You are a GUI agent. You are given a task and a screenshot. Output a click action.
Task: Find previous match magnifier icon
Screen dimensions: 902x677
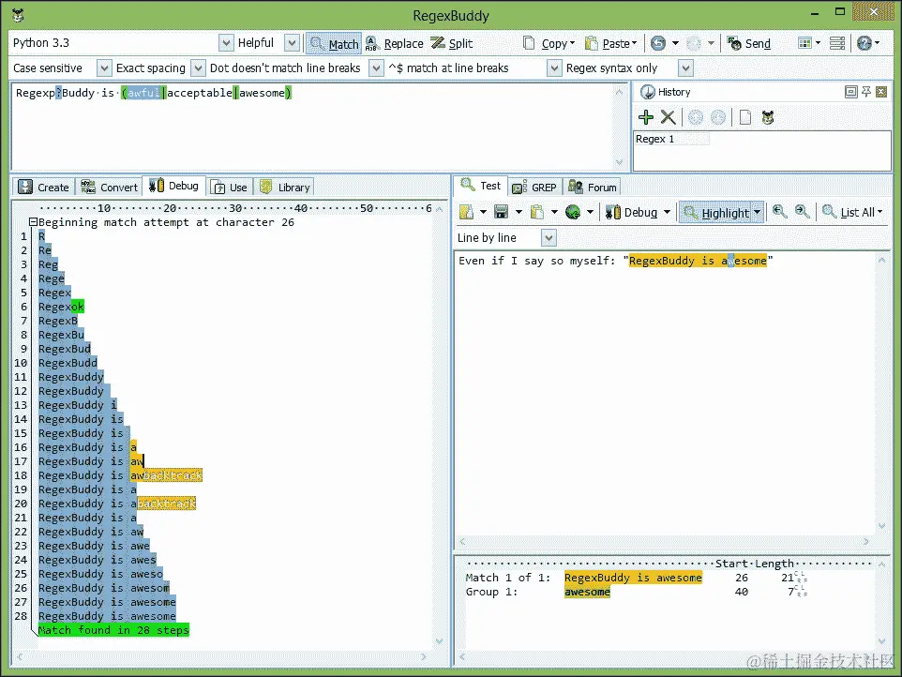coord(780,212)
